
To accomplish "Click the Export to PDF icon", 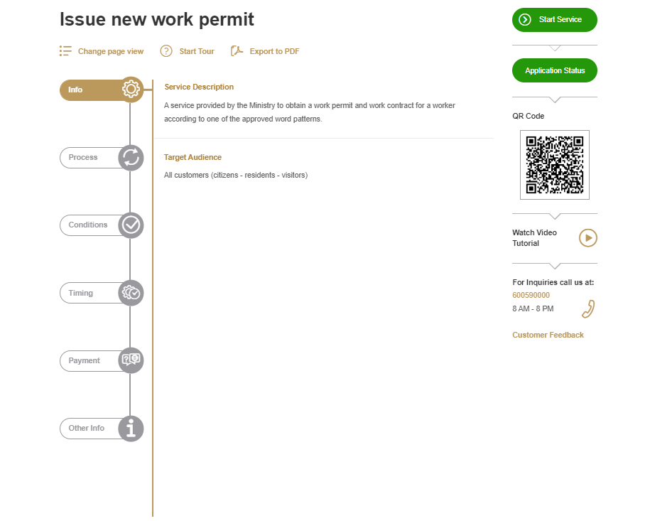I will point(237,51).
